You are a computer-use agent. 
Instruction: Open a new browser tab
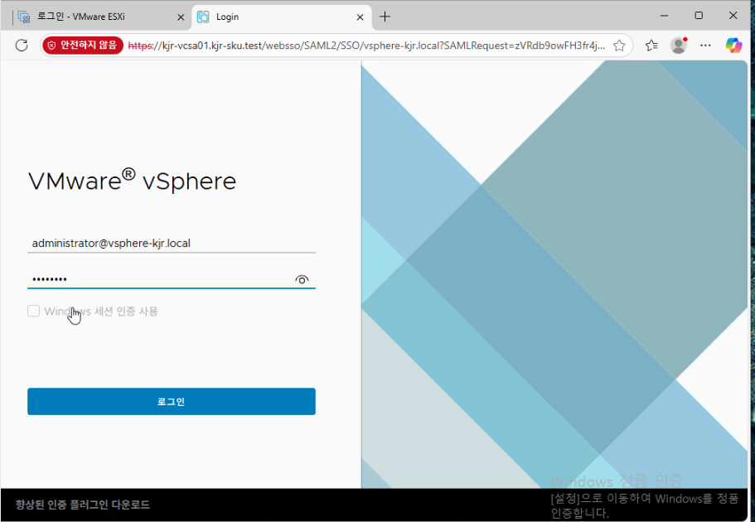[385, 17]
